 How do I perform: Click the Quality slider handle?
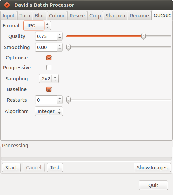point(144,36)
